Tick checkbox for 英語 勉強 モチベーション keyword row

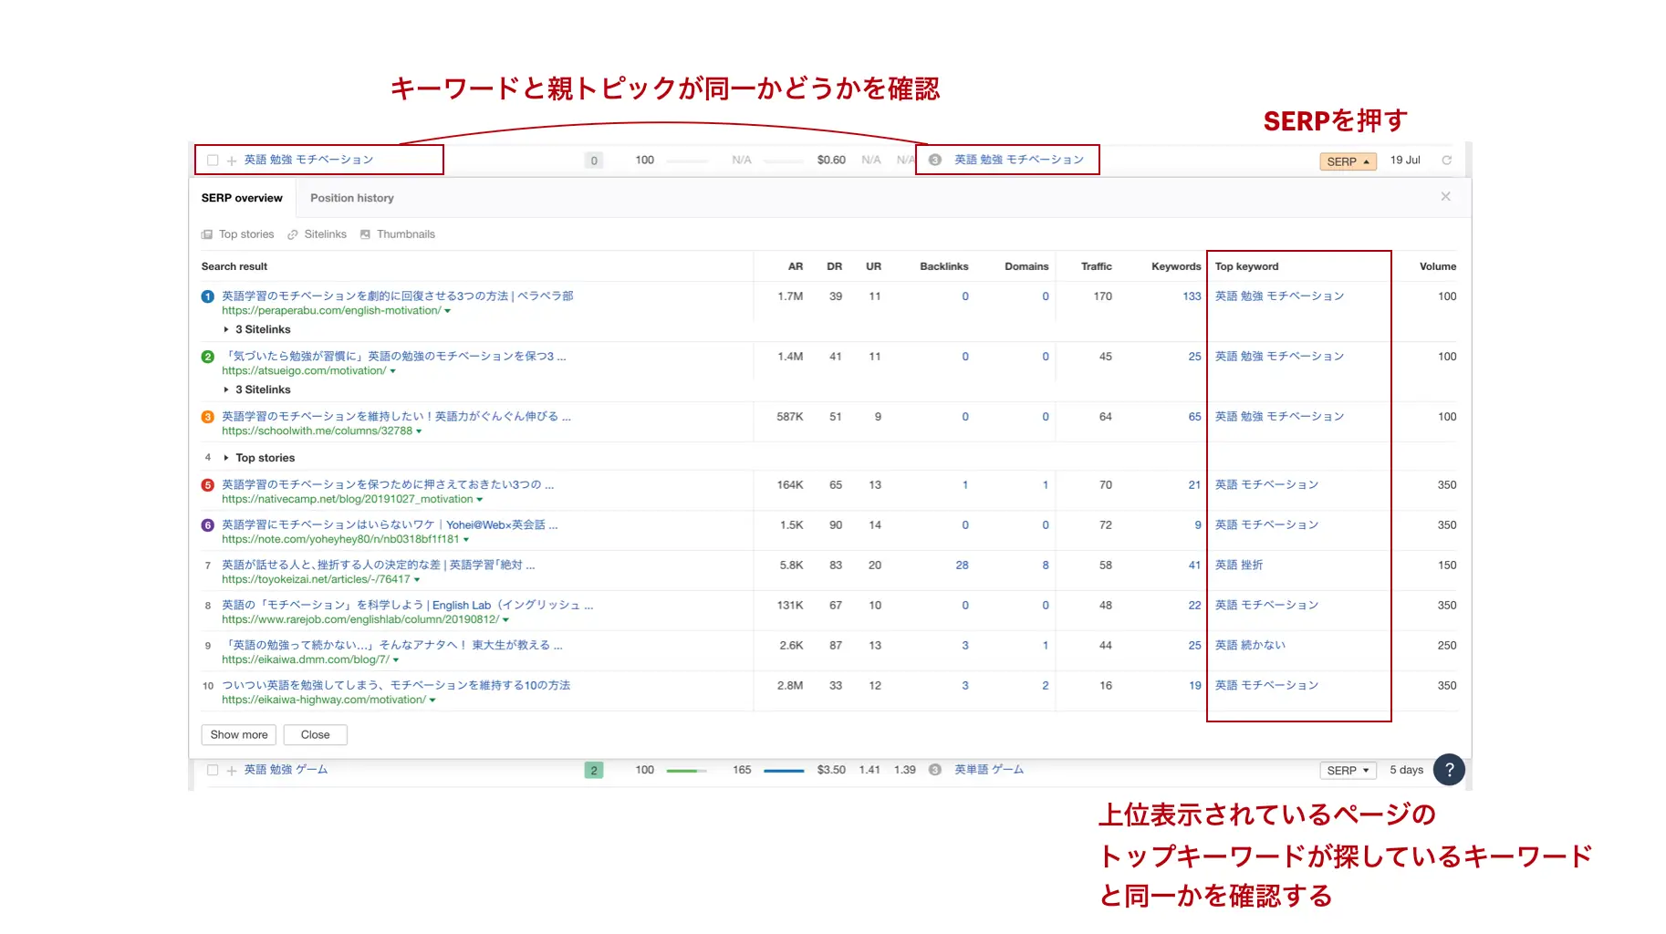[213, 160]
